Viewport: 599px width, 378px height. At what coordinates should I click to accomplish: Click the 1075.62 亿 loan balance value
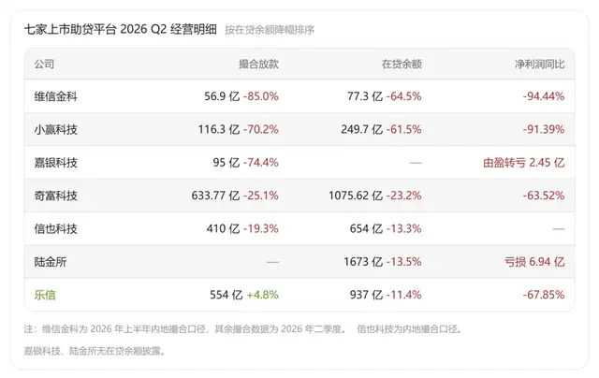click(356, 196)
